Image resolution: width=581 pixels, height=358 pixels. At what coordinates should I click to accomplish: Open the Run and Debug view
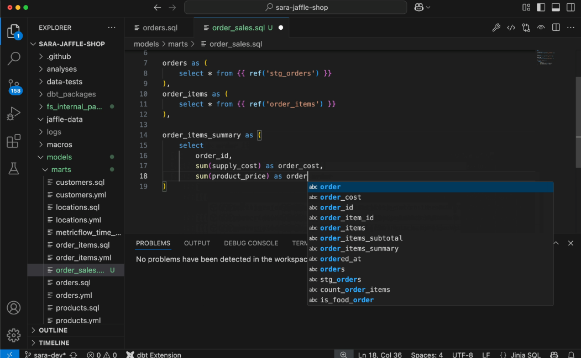click(x=14, y=114)
